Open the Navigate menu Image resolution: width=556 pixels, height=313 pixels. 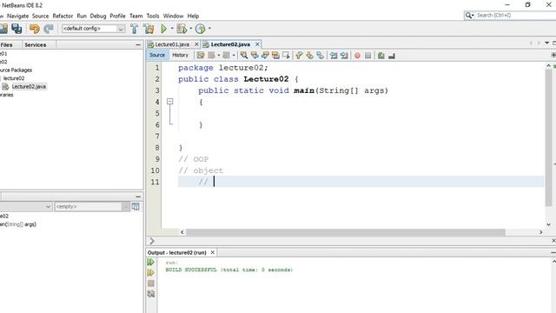pos(17,16)
